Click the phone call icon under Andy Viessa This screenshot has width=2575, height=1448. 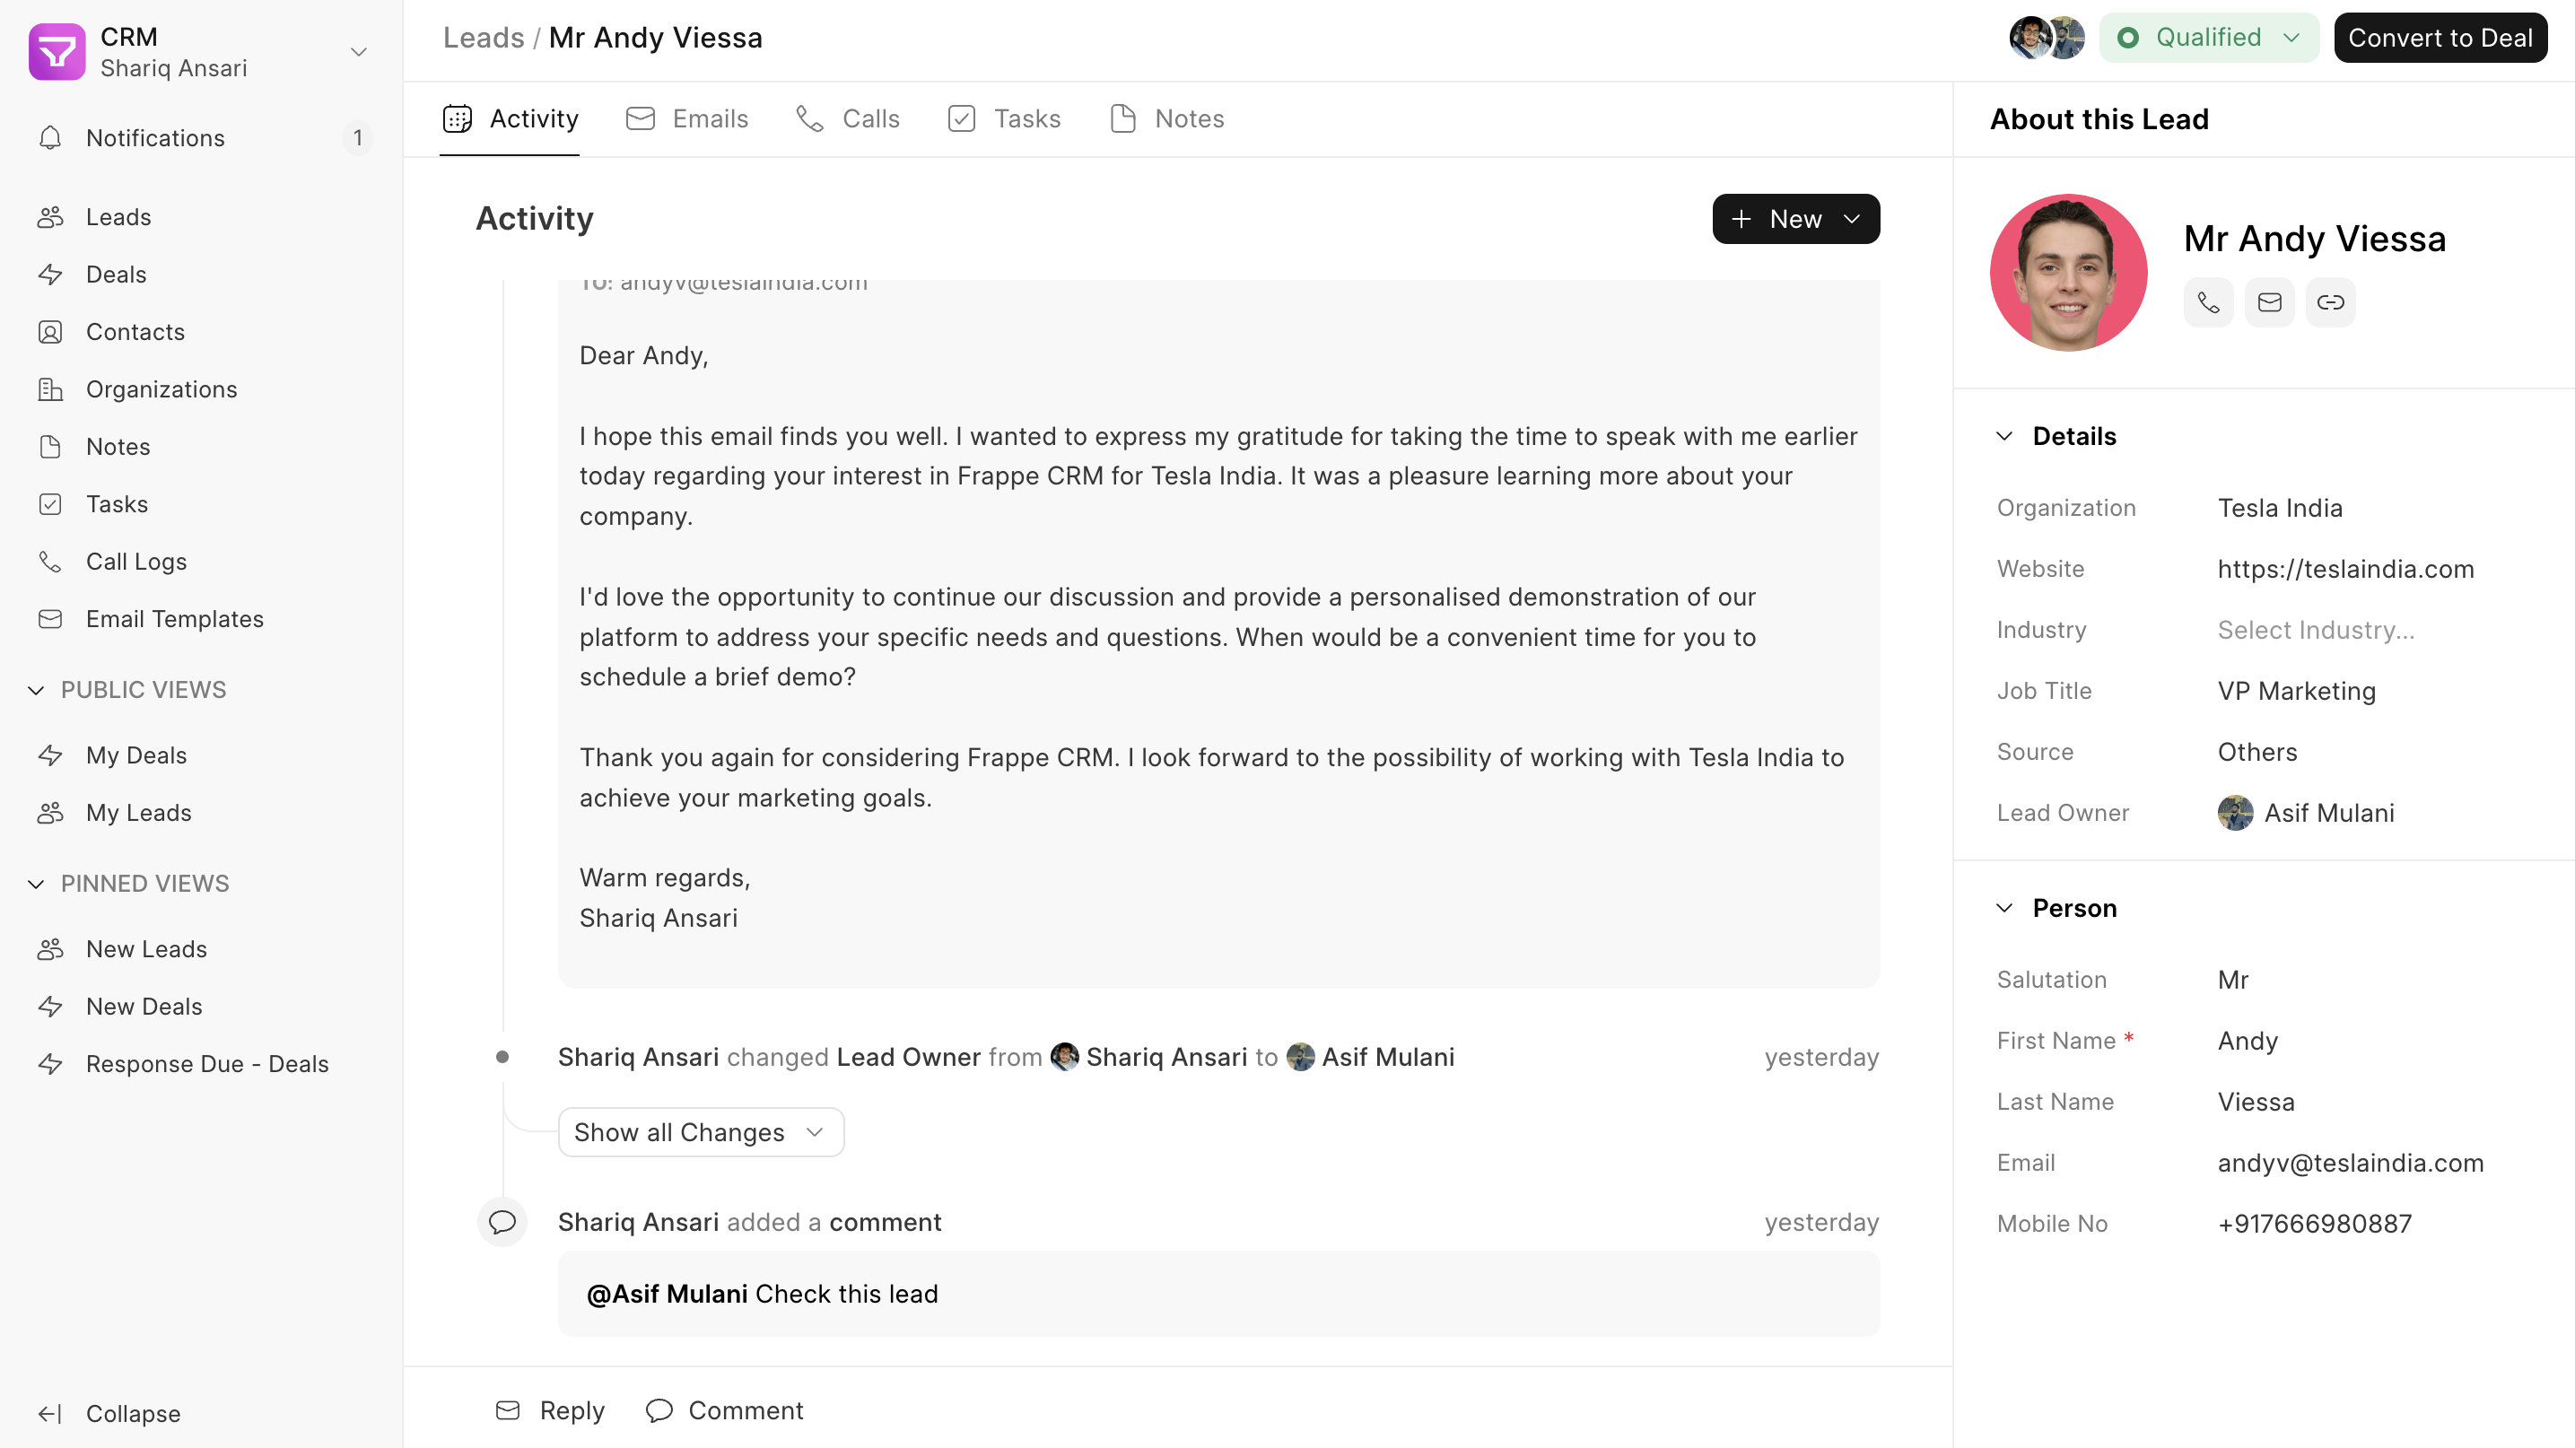tap(2208, 303)
